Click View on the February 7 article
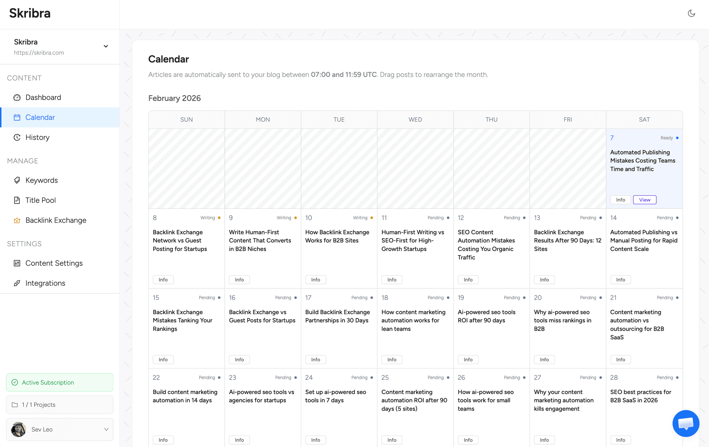This screenshot has height=447, width=709. pos(644,199)
